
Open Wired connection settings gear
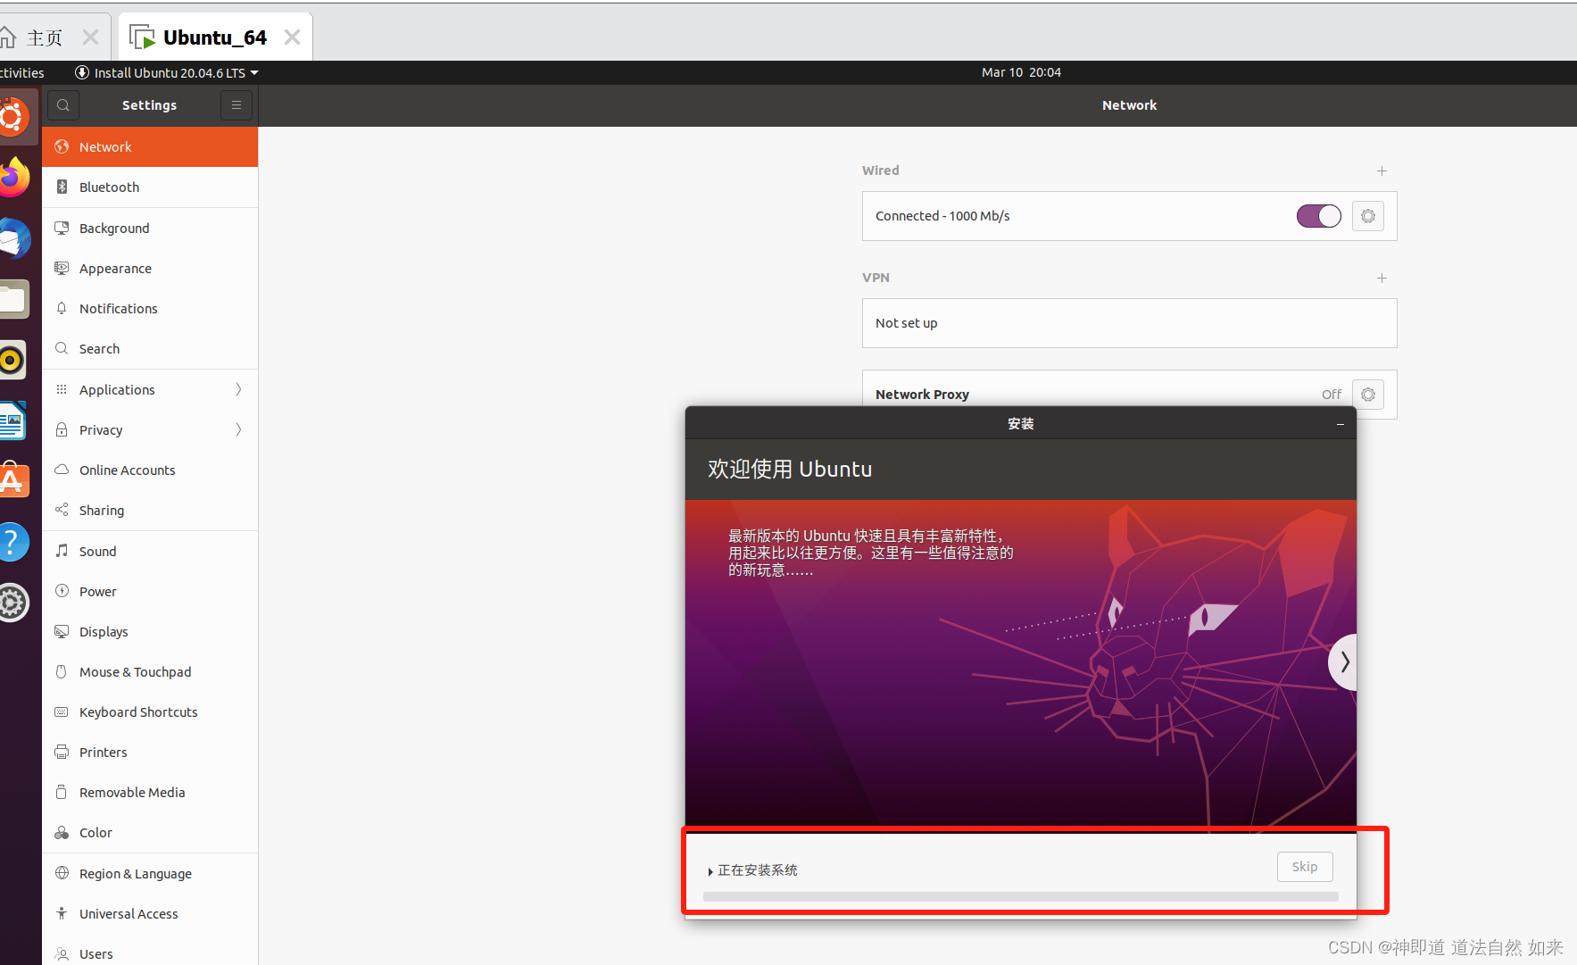tap(1367, 215)
